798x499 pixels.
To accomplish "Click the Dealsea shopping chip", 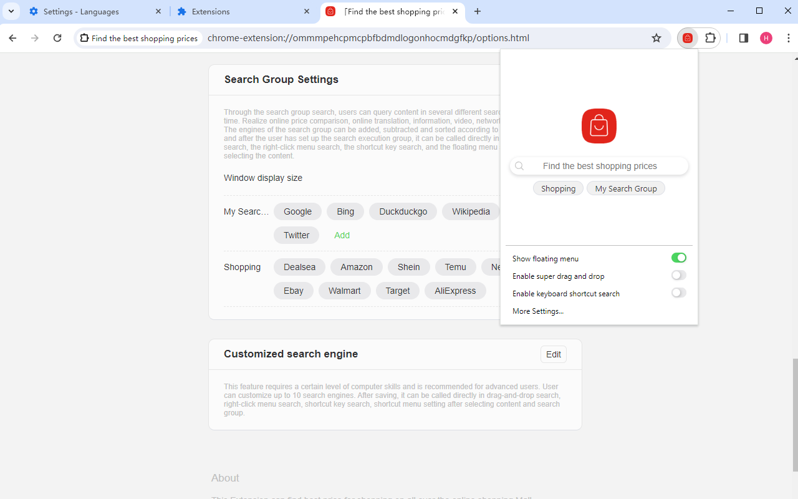I will 299,267.
